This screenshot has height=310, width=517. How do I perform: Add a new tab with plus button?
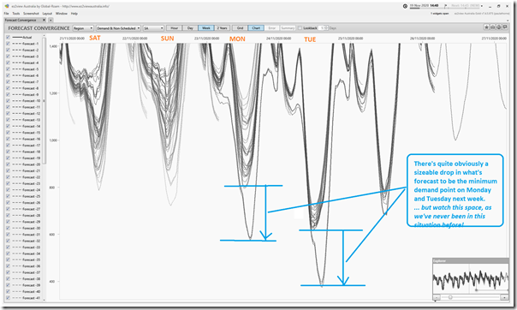[51, 20]
